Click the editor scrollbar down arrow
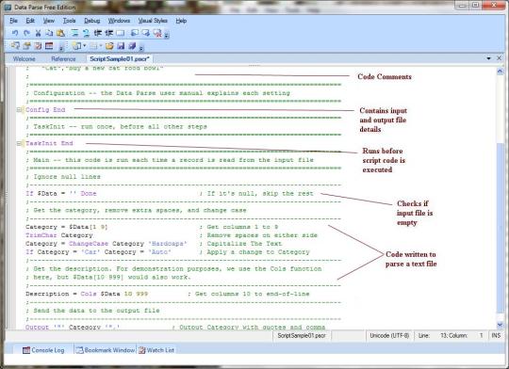509x369 pixels. [500, 325]
